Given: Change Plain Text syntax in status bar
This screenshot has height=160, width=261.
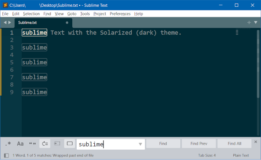Looking at the screenshot, I should (x=241, y=155).
